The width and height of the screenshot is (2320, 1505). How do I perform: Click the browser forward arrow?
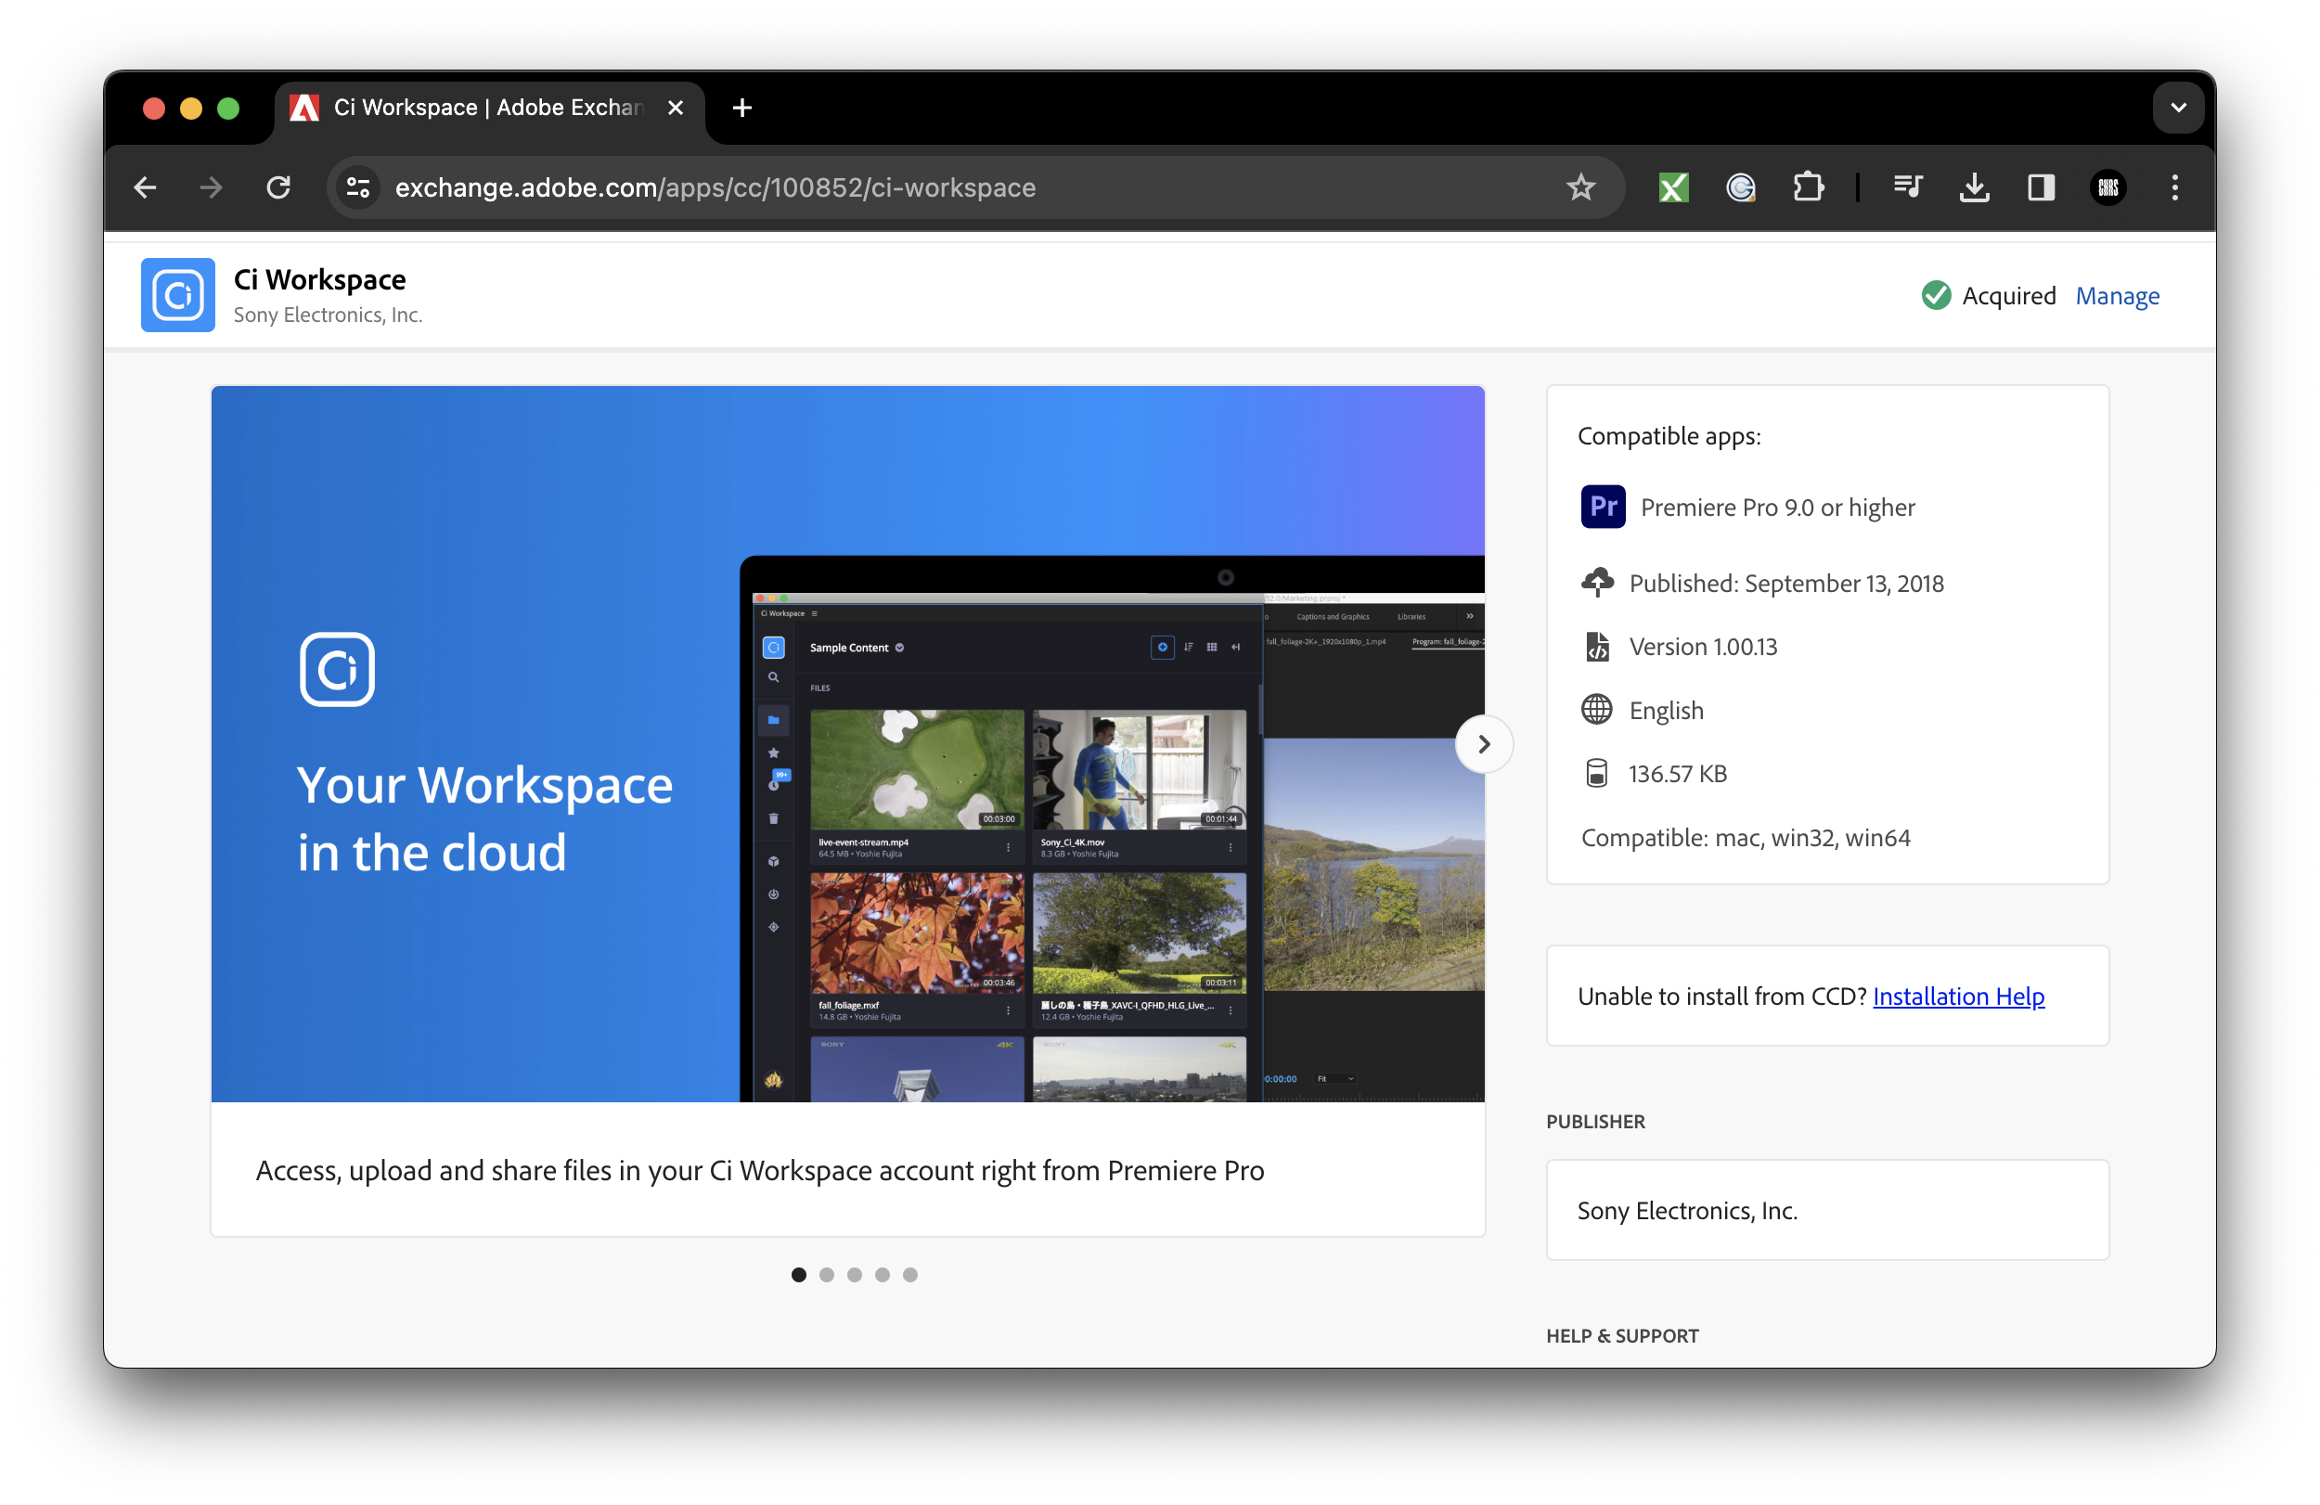tap(212, 187)
